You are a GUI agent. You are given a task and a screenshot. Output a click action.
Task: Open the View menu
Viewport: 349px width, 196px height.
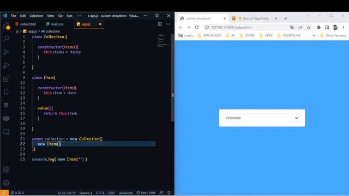pyautogui.click(x=51, y=16)
